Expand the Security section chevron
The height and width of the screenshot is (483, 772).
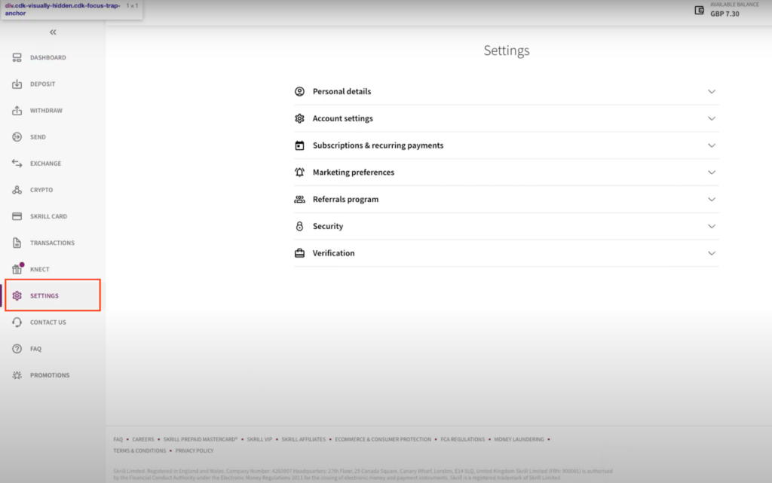tap(712, 226)
